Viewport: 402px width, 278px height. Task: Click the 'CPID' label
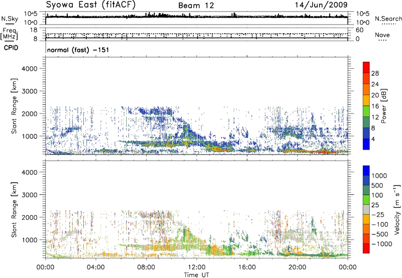11,48
